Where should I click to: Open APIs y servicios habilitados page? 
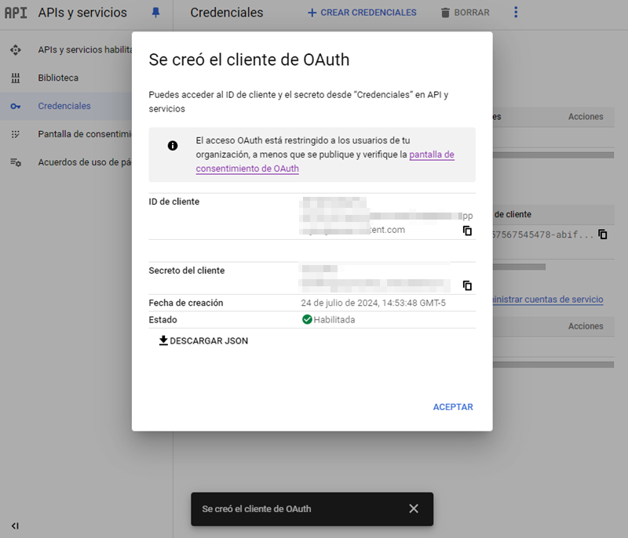84,49
